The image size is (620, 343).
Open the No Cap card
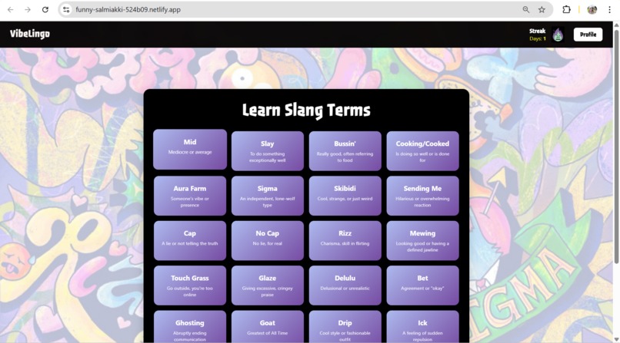tap(267, 240)
